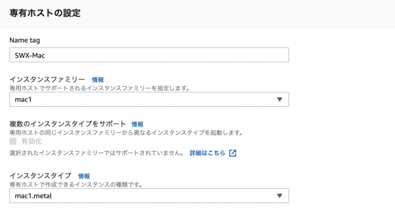Click the arrow icon on the mac1.metal dropdown

click(280, 196)
